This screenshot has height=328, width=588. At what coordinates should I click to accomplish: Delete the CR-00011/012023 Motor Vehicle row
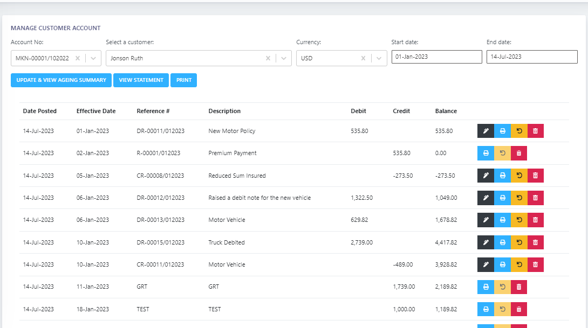pyautogui.click(x=536, y=265)
